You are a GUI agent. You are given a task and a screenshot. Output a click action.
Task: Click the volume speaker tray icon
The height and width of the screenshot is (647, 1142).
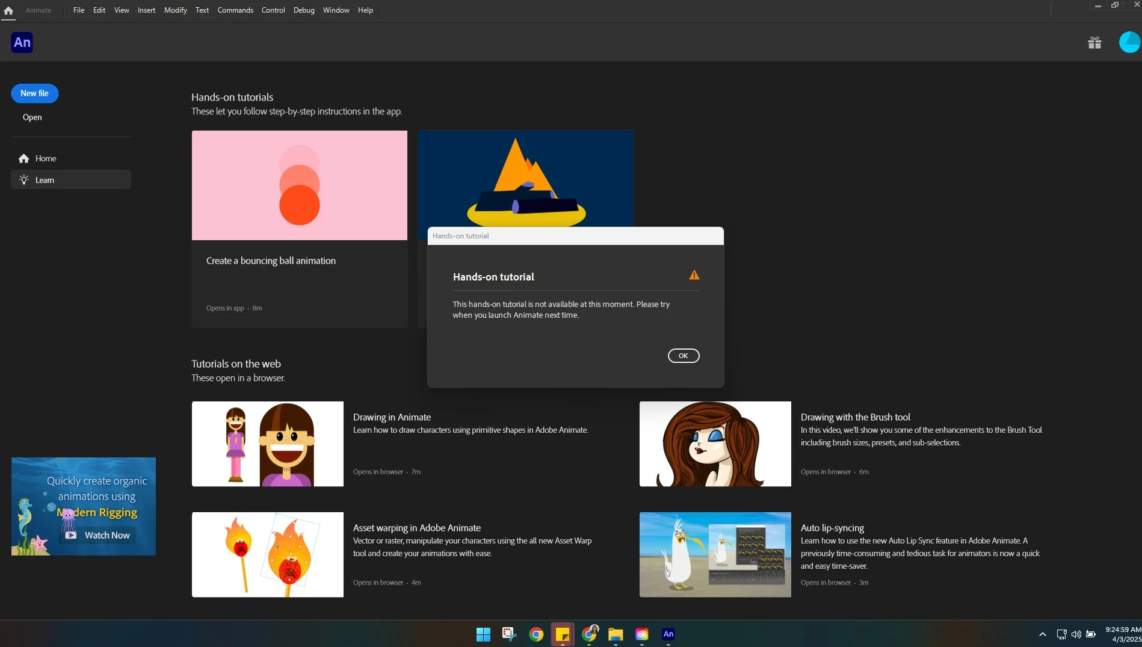(1076, 634)
